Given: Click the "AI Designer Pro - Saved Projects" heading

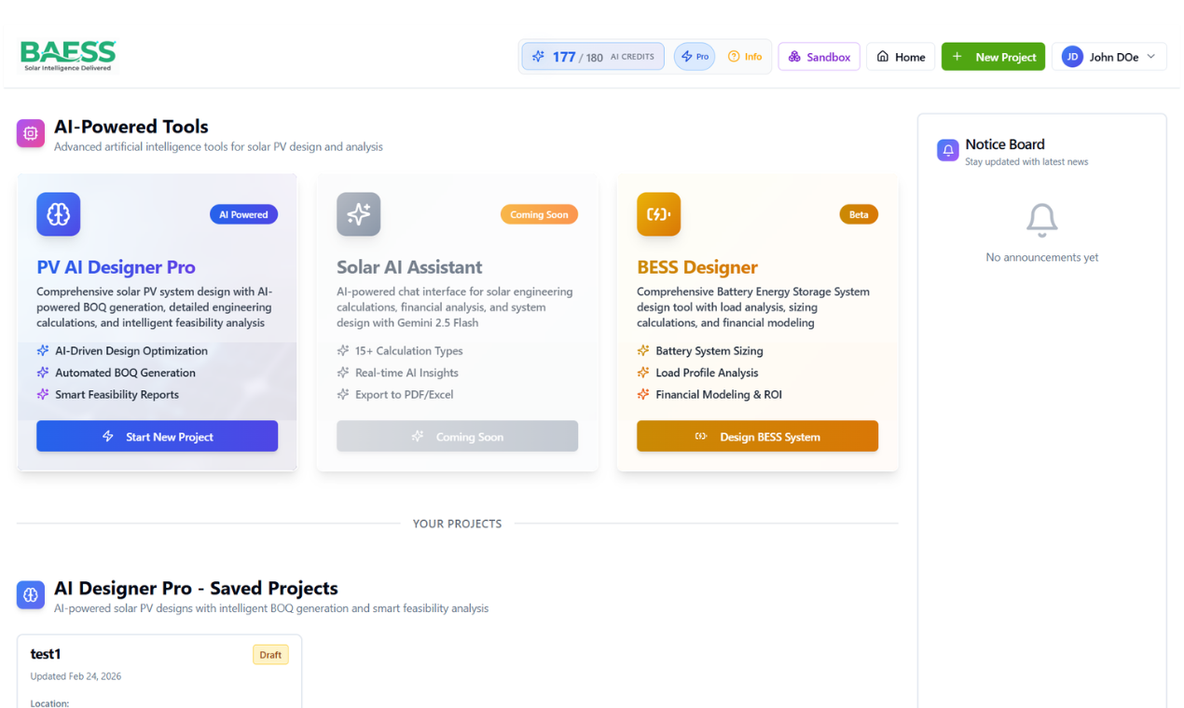Looking at the screenshot, I should (x=196, y=588).
